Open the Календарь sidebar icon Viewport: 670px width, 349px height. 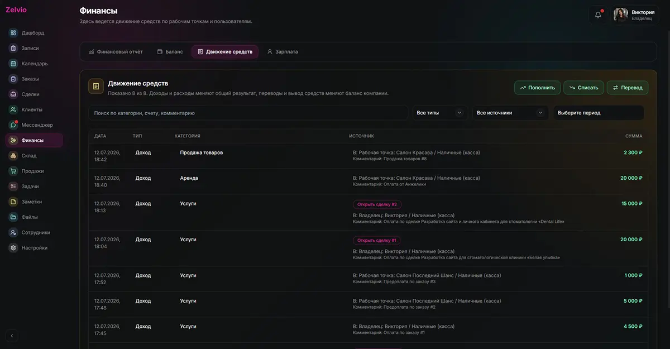(13, 64)
